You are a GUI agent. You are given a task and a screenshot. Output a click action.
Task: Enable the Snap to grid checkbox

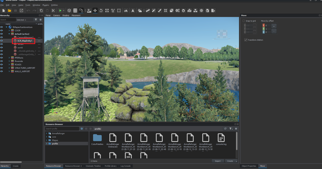tap(244, 21)
